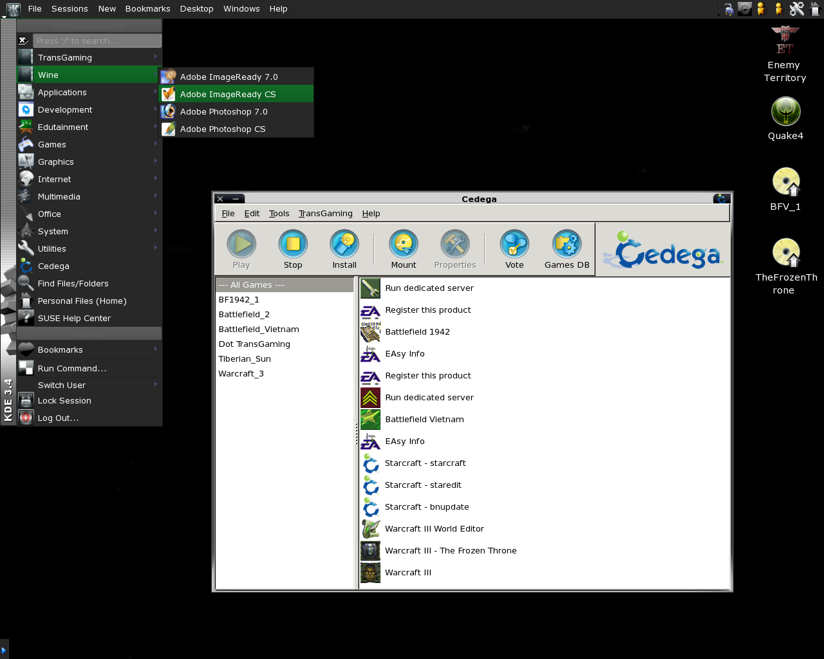Viewport: 824px width, 659px height.
Task: Select Adobe ImageReady 7.0 in Wine submenu
Action: click(236, 77)
